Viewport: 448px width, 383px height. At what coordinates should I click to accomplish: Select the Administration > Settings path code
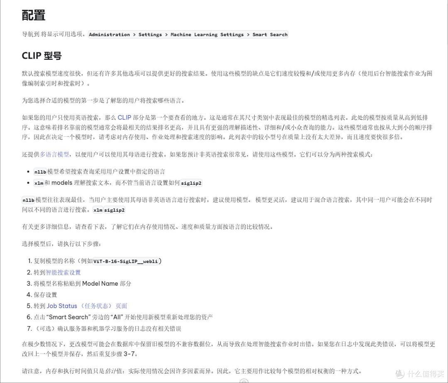188,34
